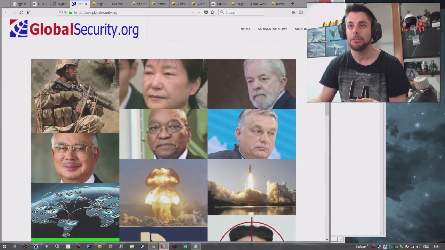This screenshot has height=250, width=445.
Task: Reload the globalsecurity.org page
Action: (x=21, y=12)
